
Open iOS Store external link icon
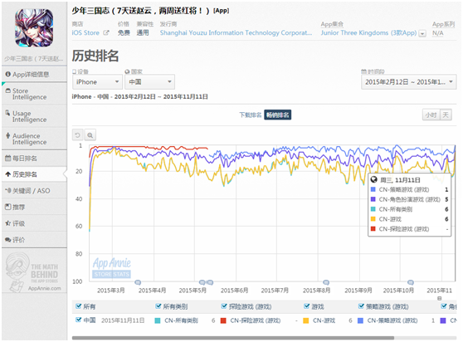tap(106, 32)
